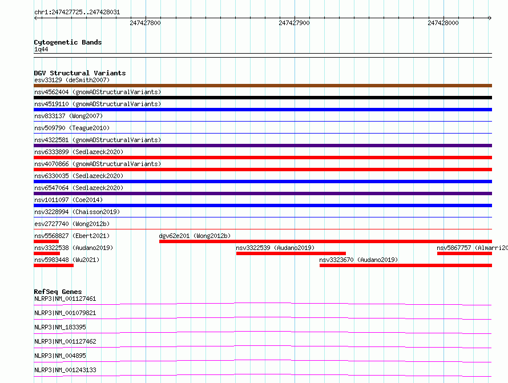
Task: Select the red nsv5983448 (Wu2021) bar
Action: click(x=54, y=265)
